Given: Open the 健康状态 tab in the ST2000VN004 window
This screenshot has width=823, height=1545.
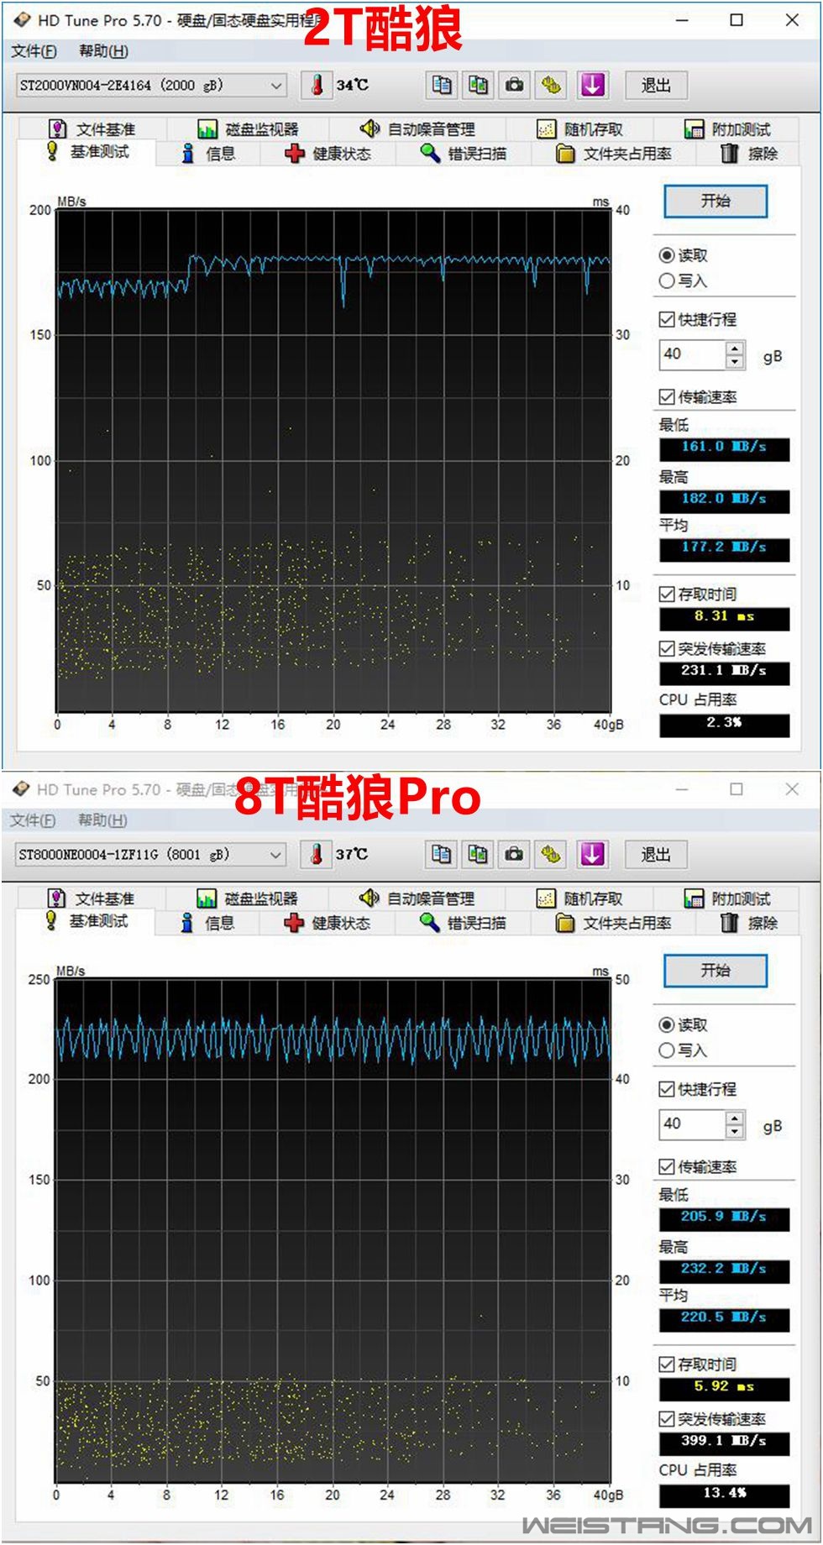Looking at the screenshot, I should [329, 154].
